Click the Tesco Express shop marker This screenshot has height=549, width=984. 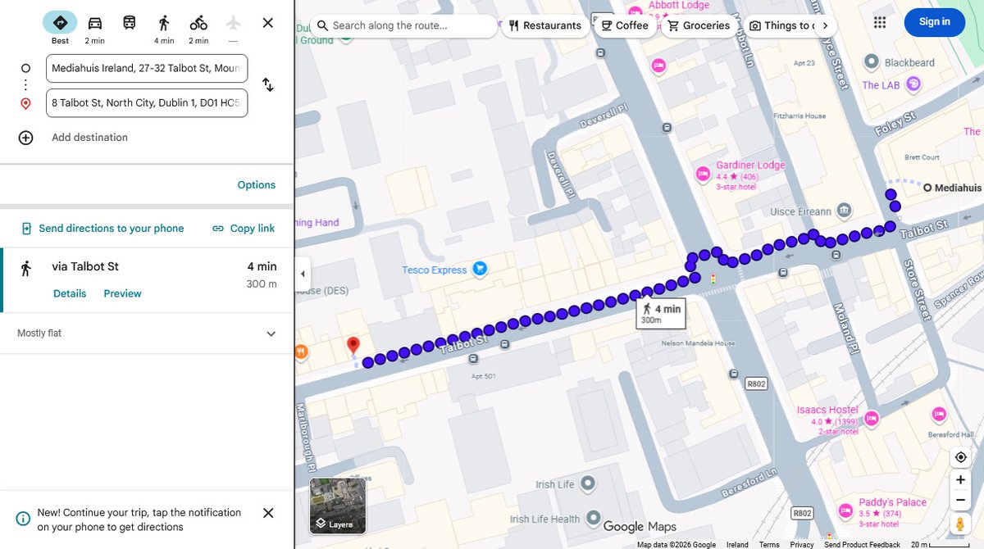click(480, 269)
